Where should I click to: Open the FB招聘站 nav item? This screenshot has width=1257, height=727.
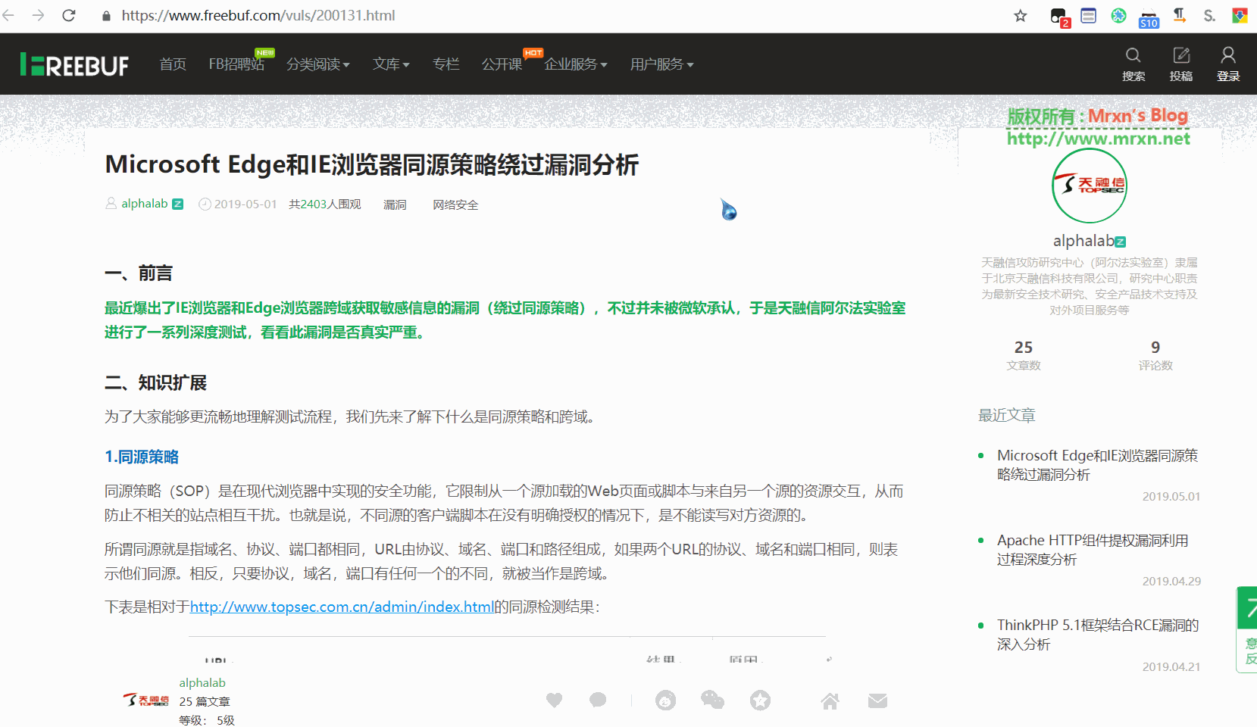[x=237, y=64]
